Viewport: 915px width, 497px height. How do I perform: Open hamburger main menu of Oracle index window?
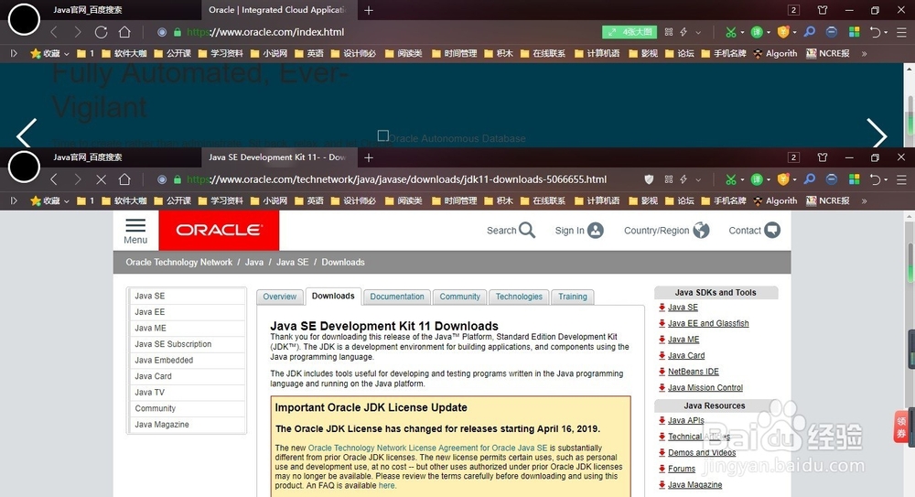point(901,32)
